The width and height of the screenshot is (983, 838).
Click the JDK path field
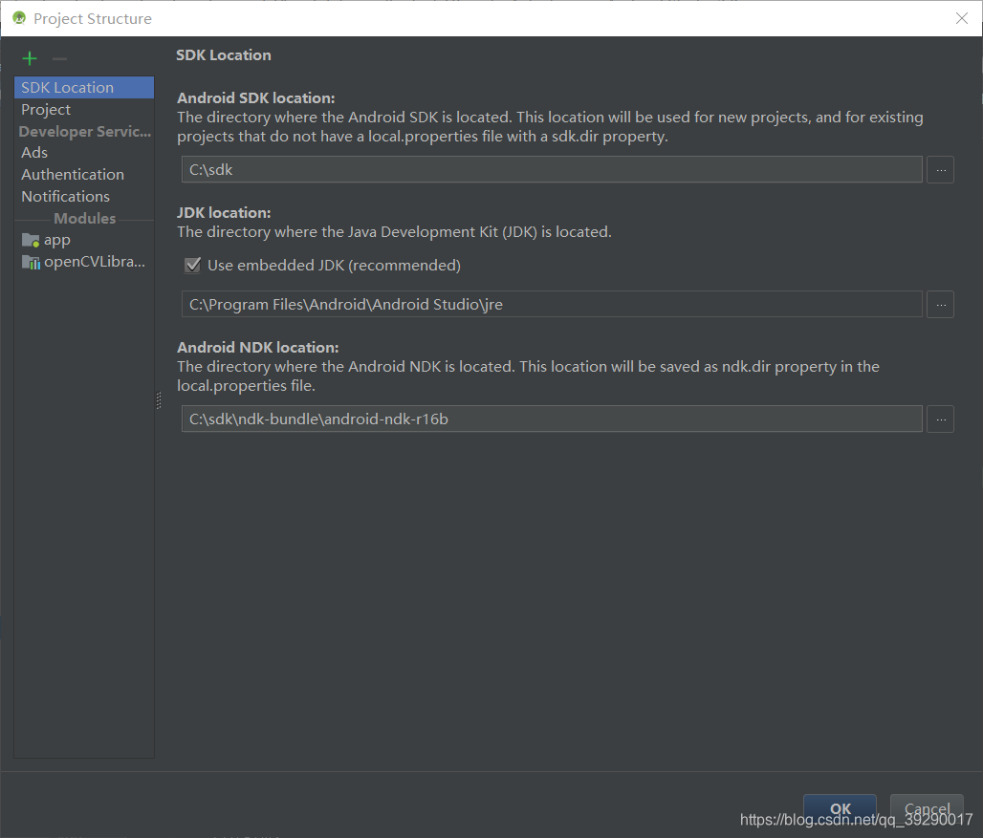tap(552, 305)
